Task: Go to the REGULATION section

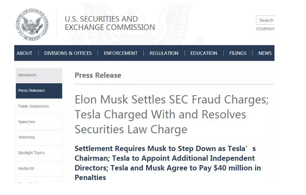Action: click(x=164, y=53)
